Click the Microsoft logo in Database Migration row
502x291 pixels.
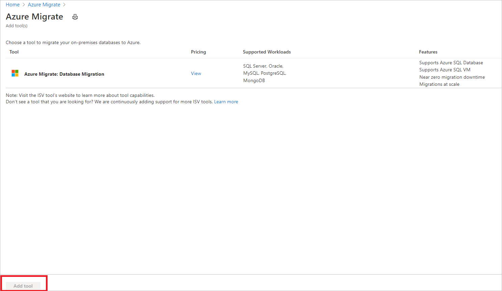(x=15, y=73)
